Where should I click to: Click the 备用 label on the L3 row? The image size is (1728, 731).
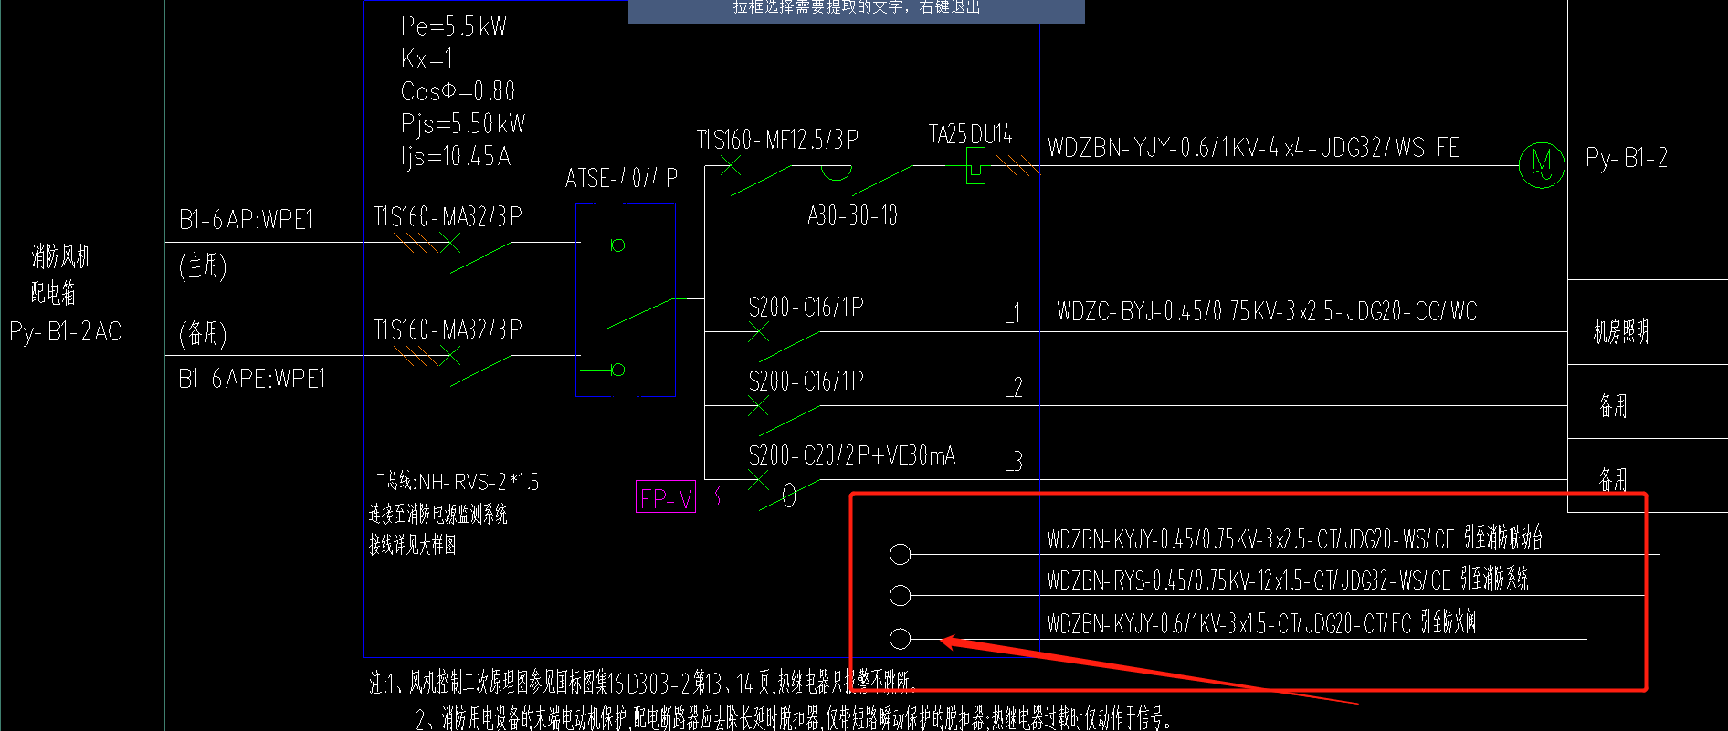pos(1613,479)
